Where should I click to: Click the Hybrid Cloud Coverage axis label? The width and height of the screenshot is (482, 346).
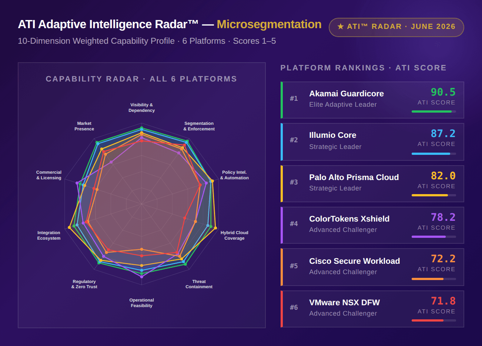pos(234,236)
